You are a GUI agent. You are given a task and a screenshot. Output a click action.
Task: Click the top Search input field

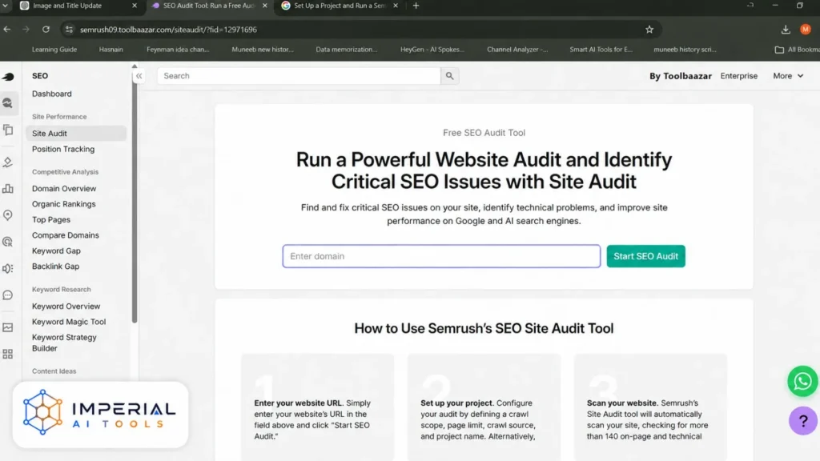point(299,76)
